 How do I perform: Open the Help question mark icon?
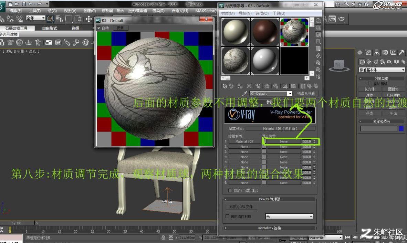366,4
